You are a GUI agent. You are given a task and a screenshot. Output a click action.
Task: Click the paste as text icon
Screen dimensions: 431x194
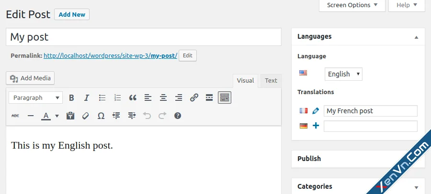pos(70,116)
